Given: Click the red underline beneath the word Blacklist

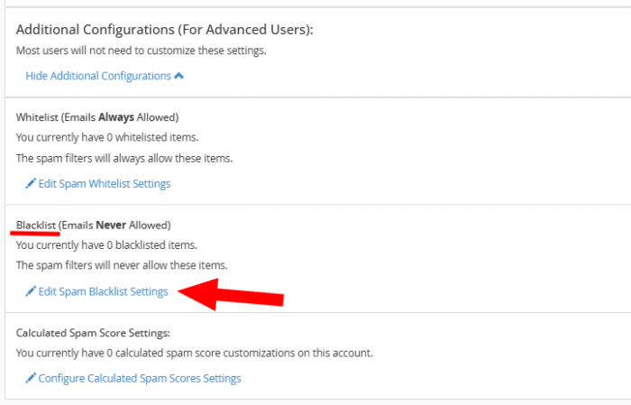Looking at the screenshot, I should coord(35,234).
